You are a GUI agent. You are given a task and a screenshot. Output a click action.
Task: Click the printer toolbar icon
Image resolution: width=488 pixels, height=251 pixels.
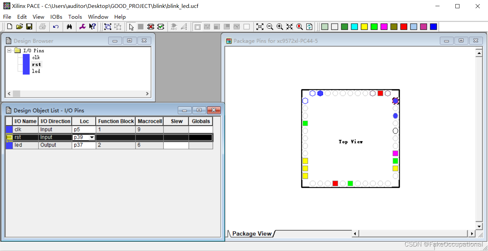click(42, 27)
